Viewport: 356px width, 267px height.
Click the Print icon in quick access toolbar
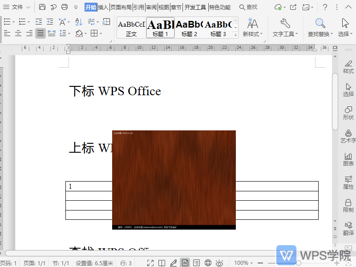pos(65,7)
